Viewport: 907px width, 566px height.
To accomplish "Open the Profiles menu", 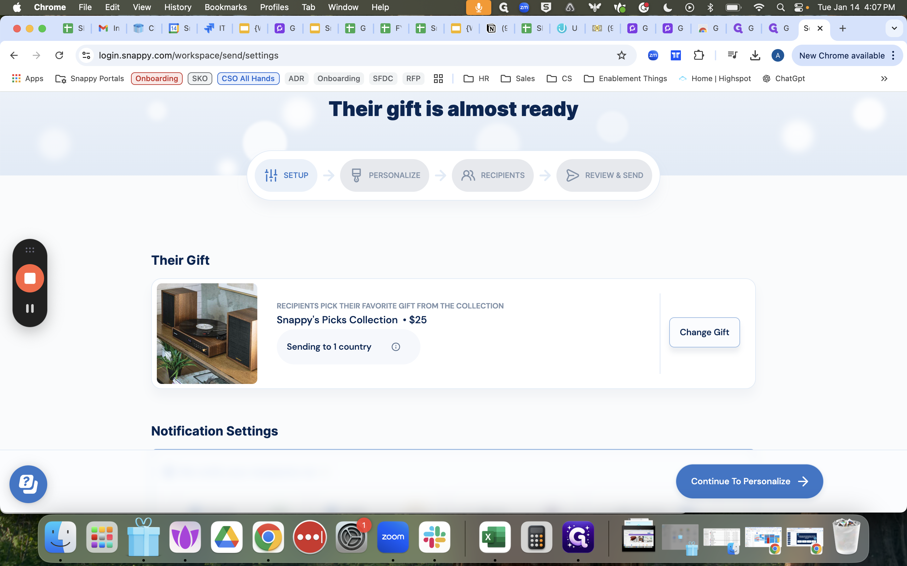I will [274, 7].
